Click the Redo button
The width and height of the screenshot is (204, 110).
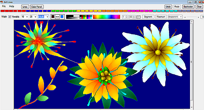coord(177,7)
